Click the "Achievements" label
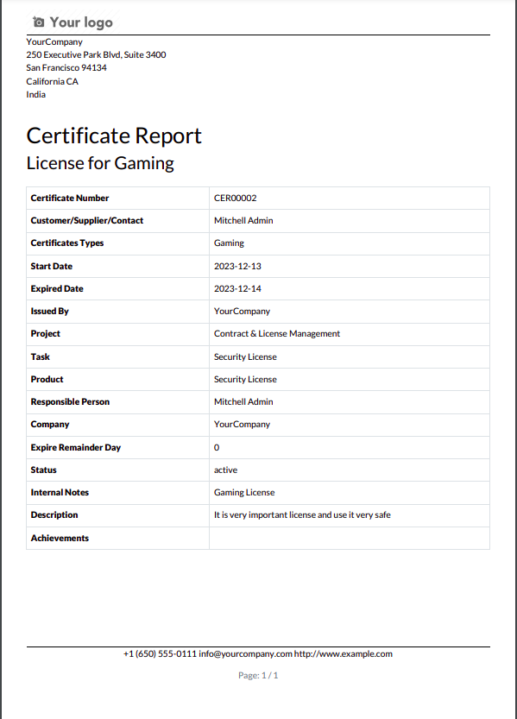Image resolution: width=517 pixels, height=719 pixels. (x=60, y=539)
